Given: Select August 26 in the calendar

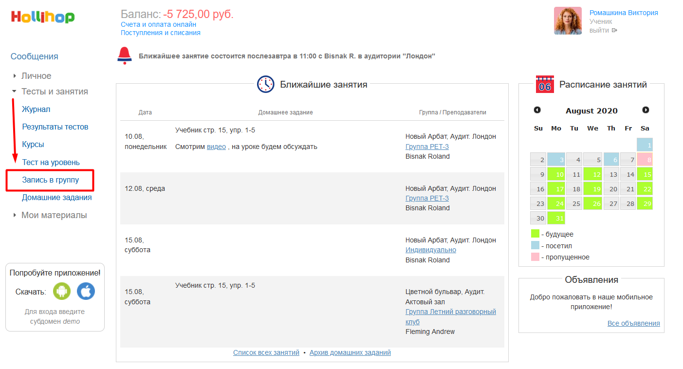Looking at the screenshot, I should pos(591,203).
